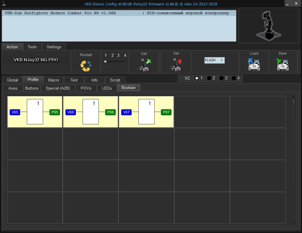This screenshot has width=302, height=233.
Task: Click the Set settings joystick icon
Action: point(176,64)
